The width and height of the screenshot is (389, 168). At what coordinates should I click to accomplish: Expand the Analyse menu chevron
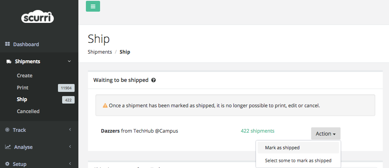coord(70,146)
